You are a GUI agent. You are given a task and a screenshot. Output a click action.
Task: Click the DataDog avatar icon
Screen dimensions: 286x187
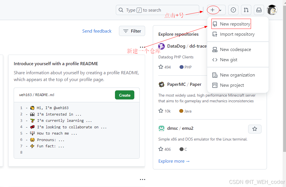pyautogui.click(x=161, y=46)
